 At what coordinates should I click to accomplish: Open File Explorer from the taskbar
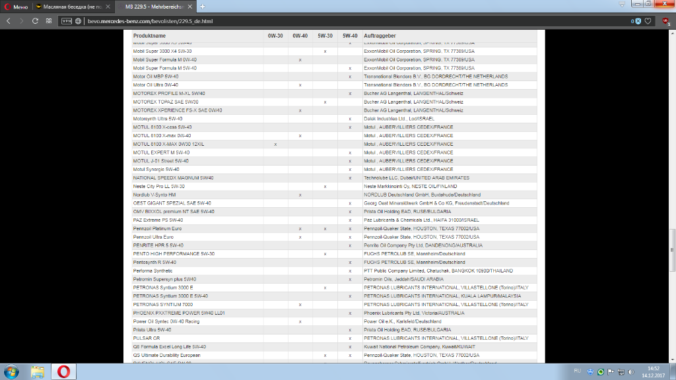(38, 371)
